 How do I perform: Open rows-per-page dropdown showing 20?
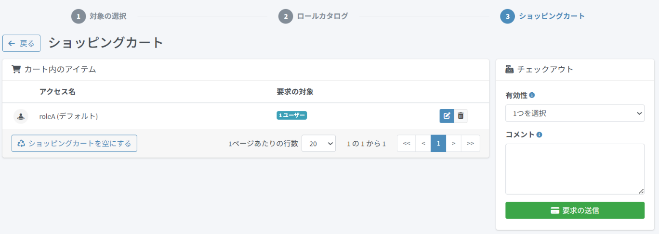point(318,143)
